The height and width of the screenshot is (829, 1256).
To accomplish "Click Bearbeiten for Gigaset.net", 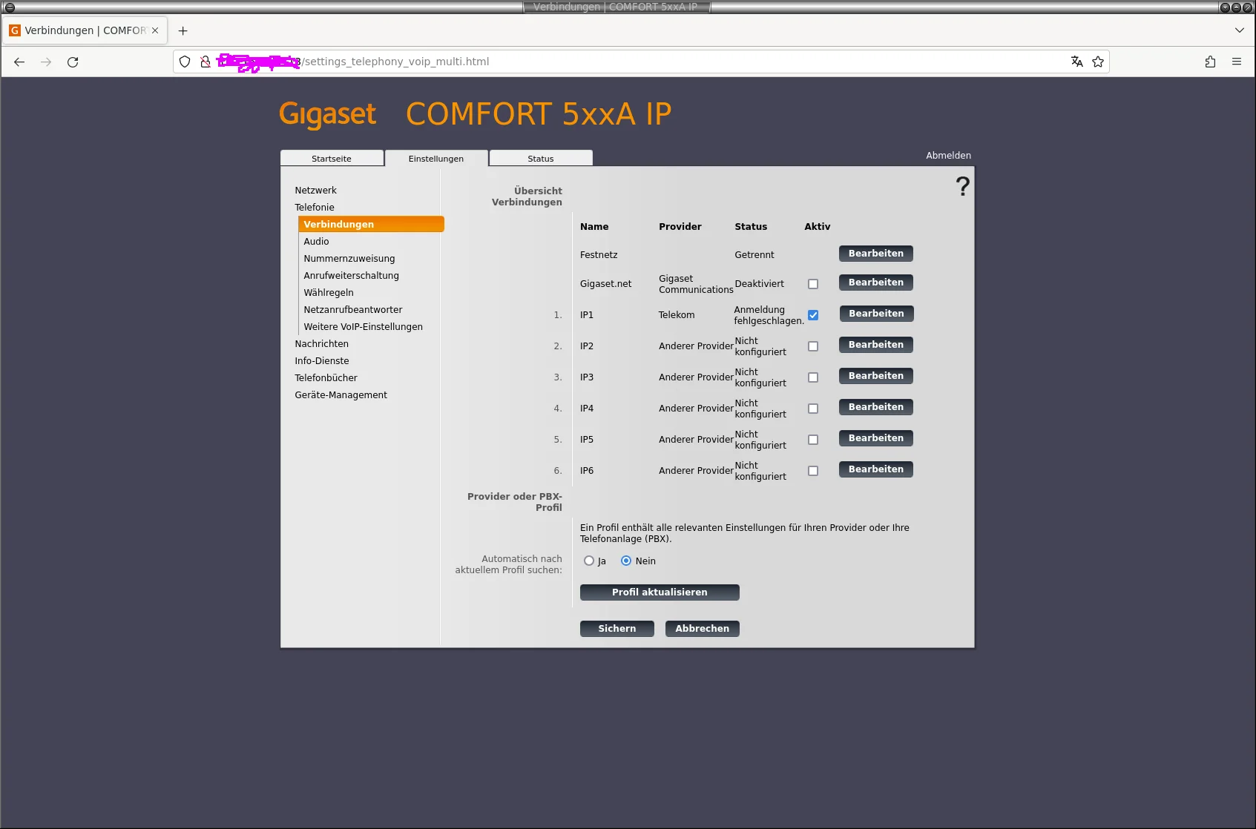I will pos(876,283).
